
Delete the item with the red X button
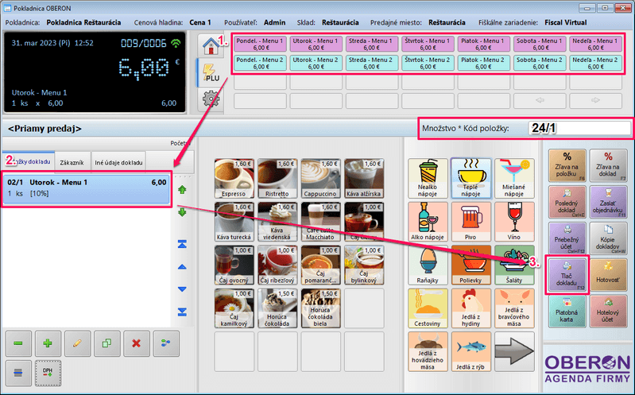pos(135,343)
